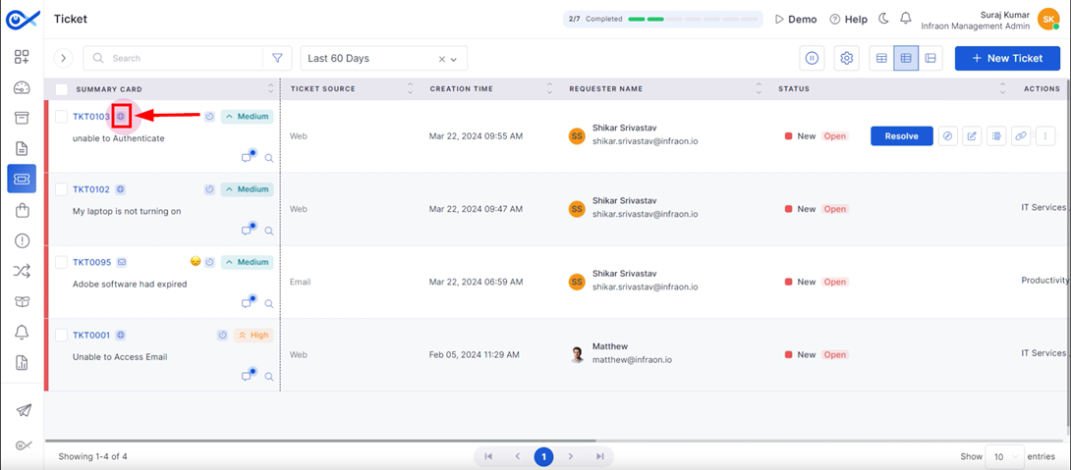This screenshot has width=1071, height=470.
Task: Open the TKT0103 ticket link
Action: [x=91, y=117]
